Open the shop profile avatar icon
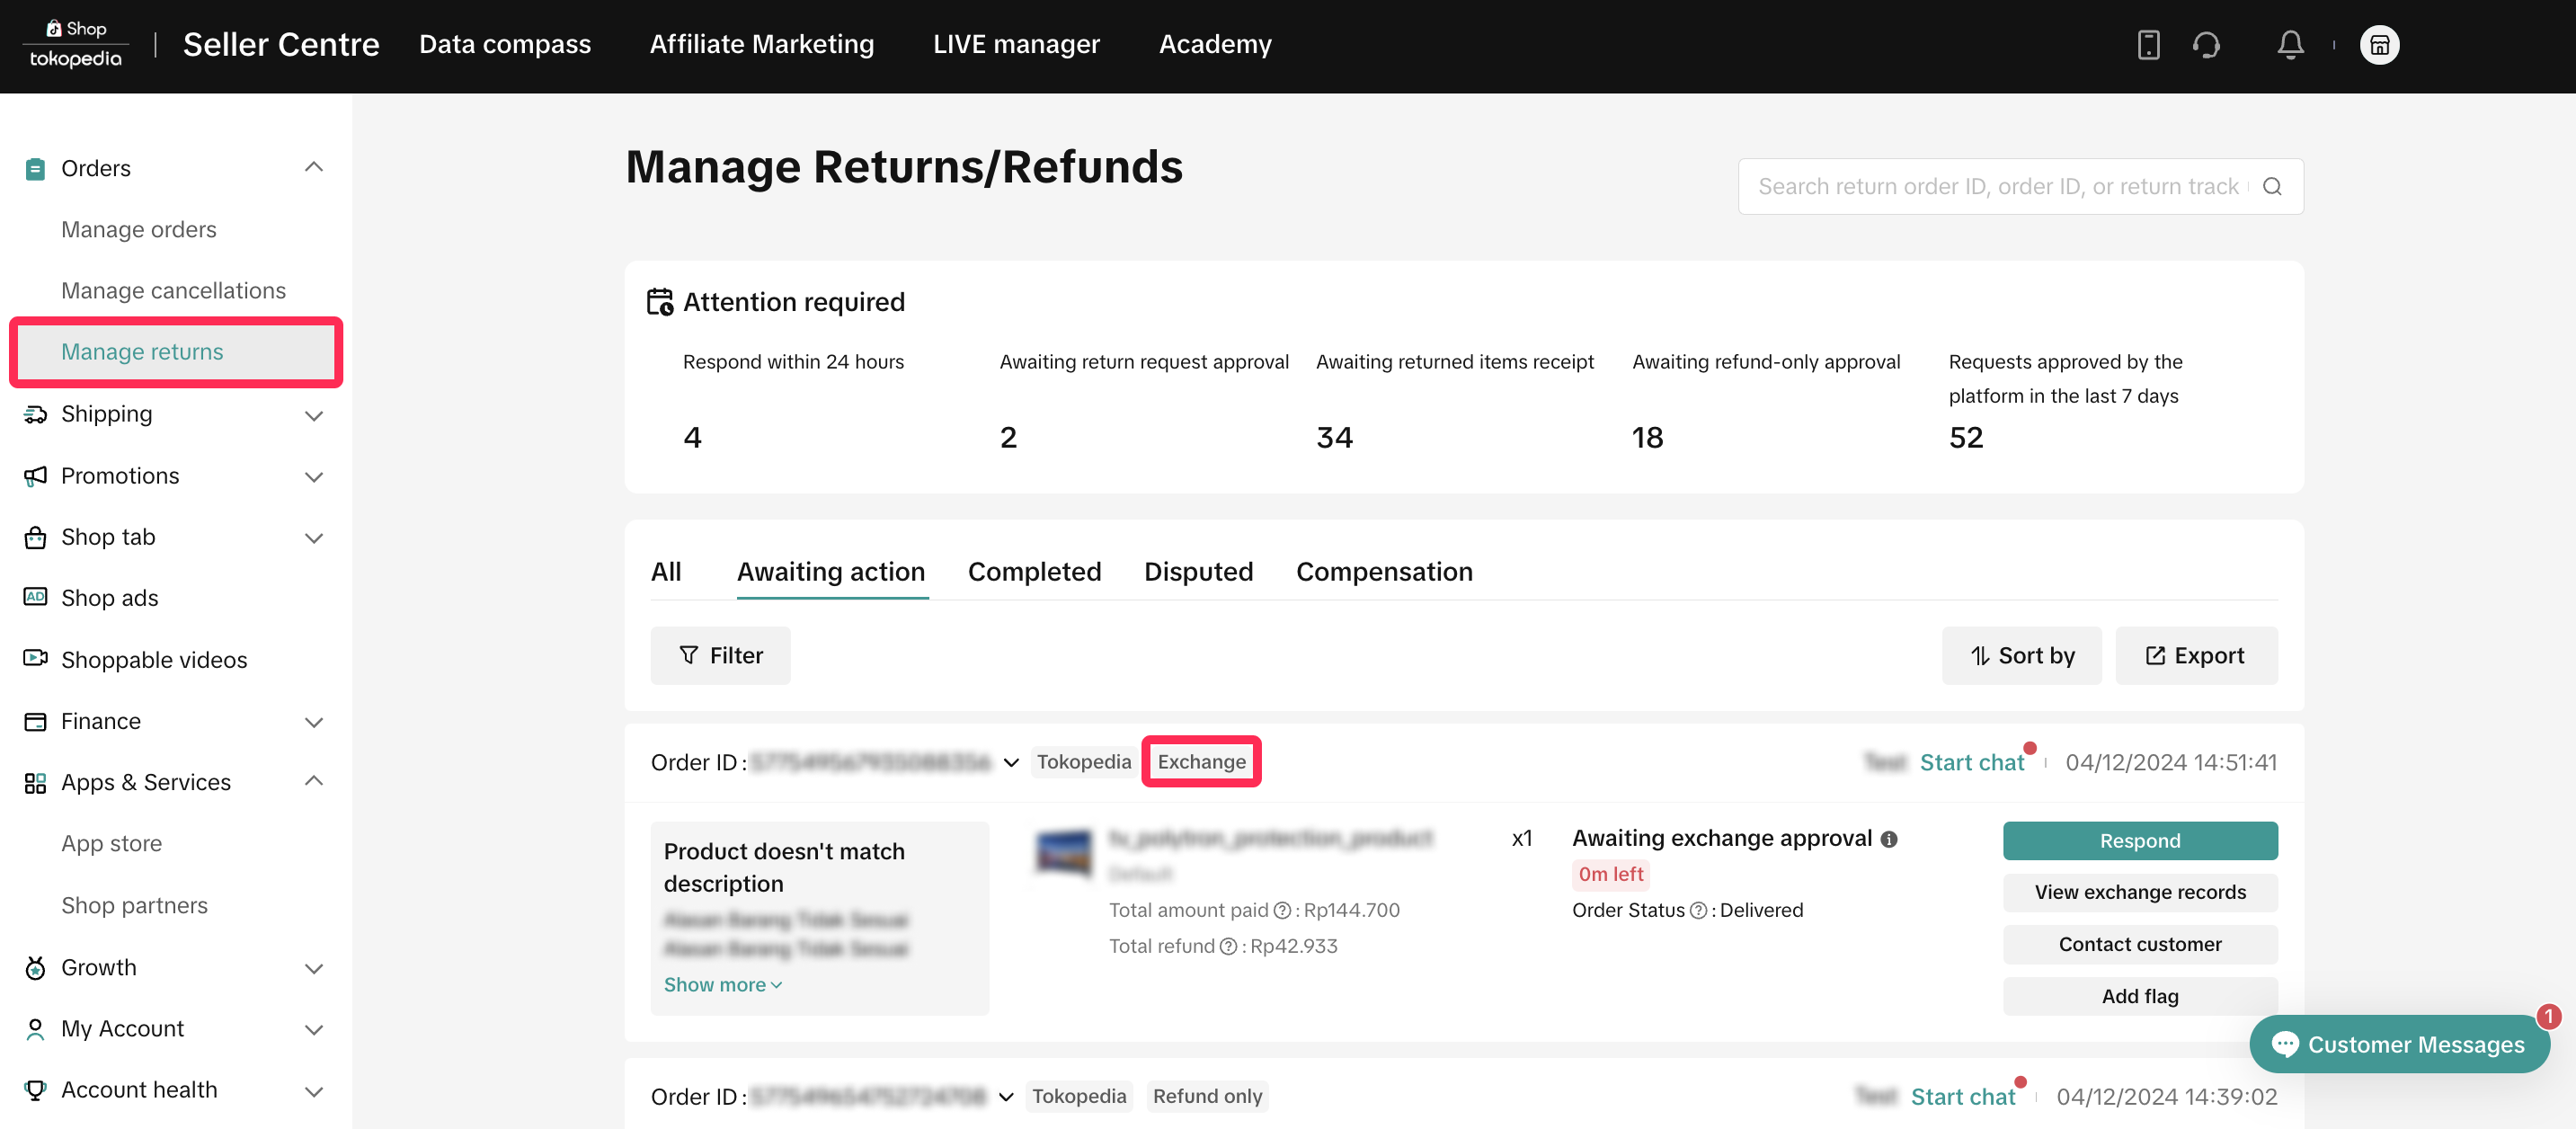The height and width of the screenshot is (1129, 2576). (2379, 45)
